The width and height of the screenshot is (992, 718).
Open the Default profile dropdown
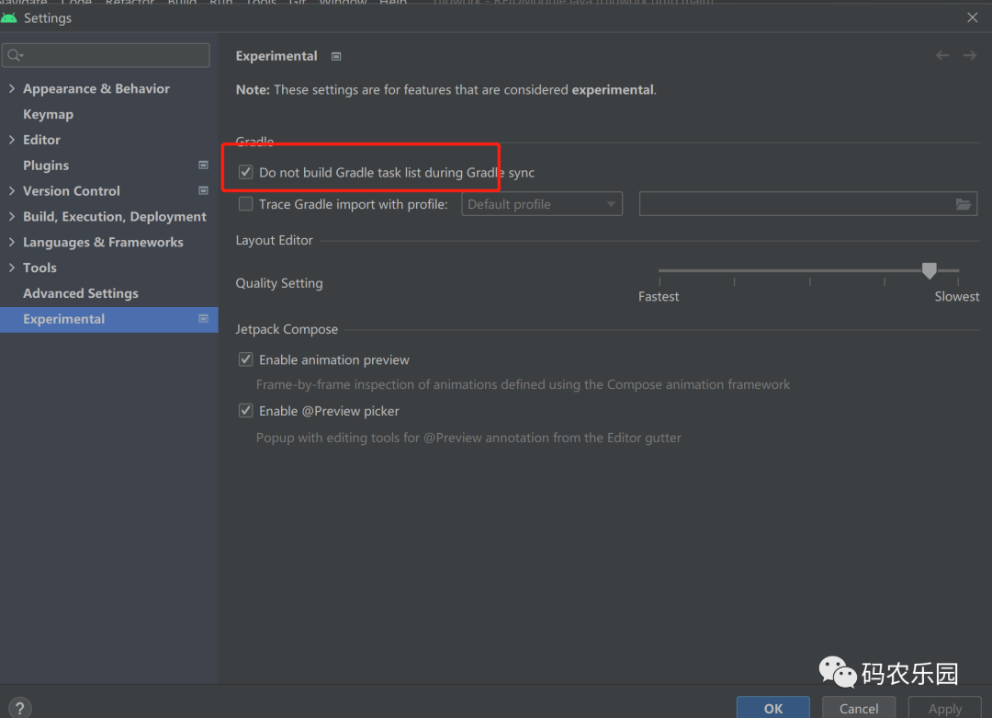542,204
